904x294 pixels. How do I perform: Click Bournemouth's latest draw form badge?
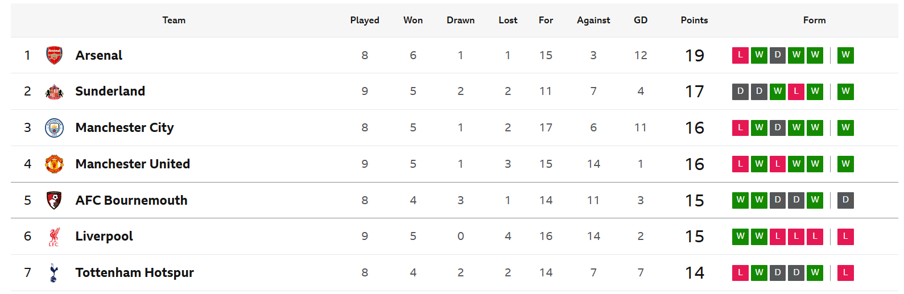(x=845, y=200)
